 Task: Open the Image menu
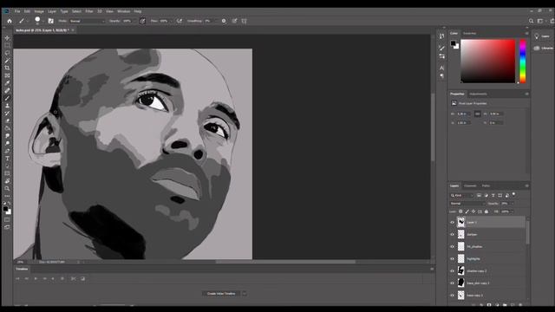39,11
